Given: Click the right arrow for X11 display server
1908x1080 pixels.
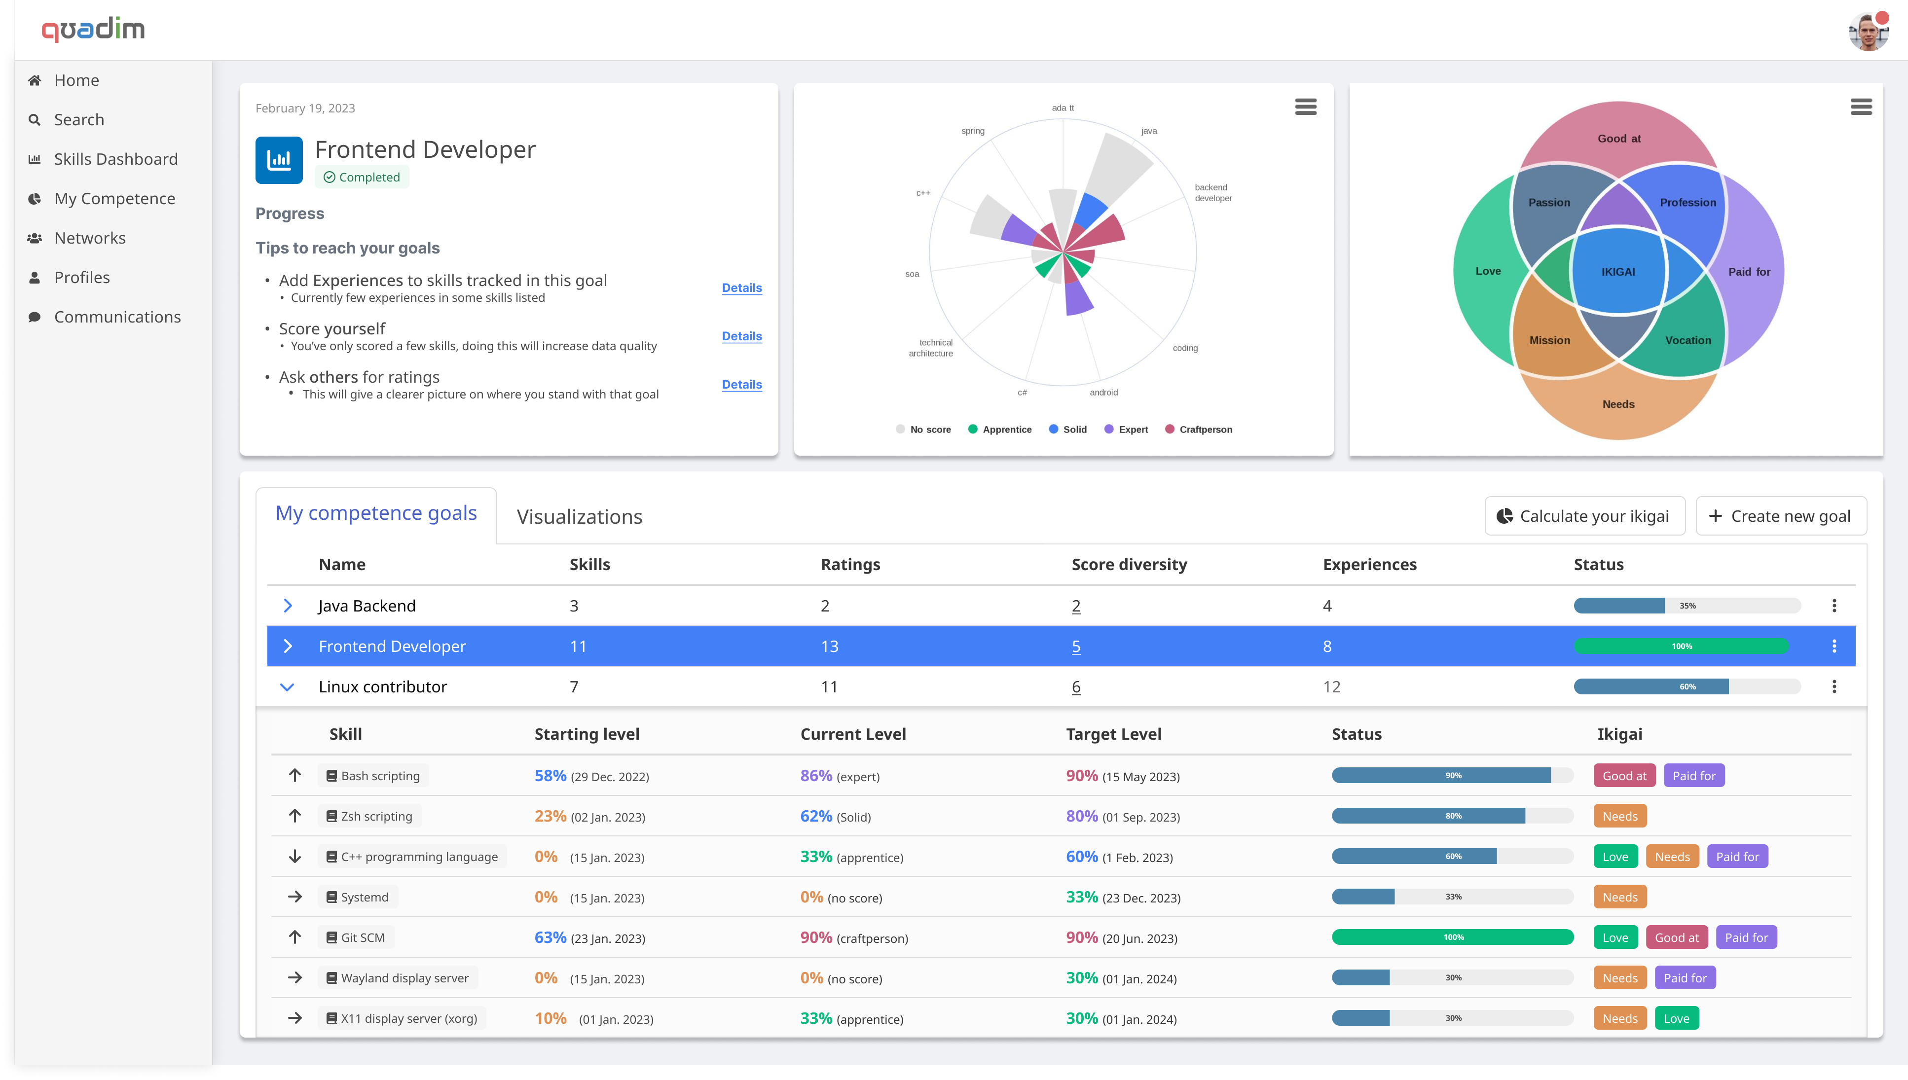Looking at the screenshot, I should pos(294,1018).
